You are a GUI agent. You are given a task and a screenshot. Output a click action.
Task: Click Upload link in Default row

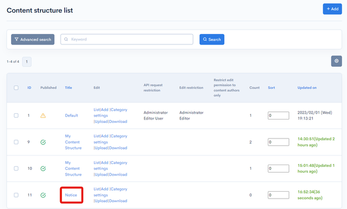point(101,121)
